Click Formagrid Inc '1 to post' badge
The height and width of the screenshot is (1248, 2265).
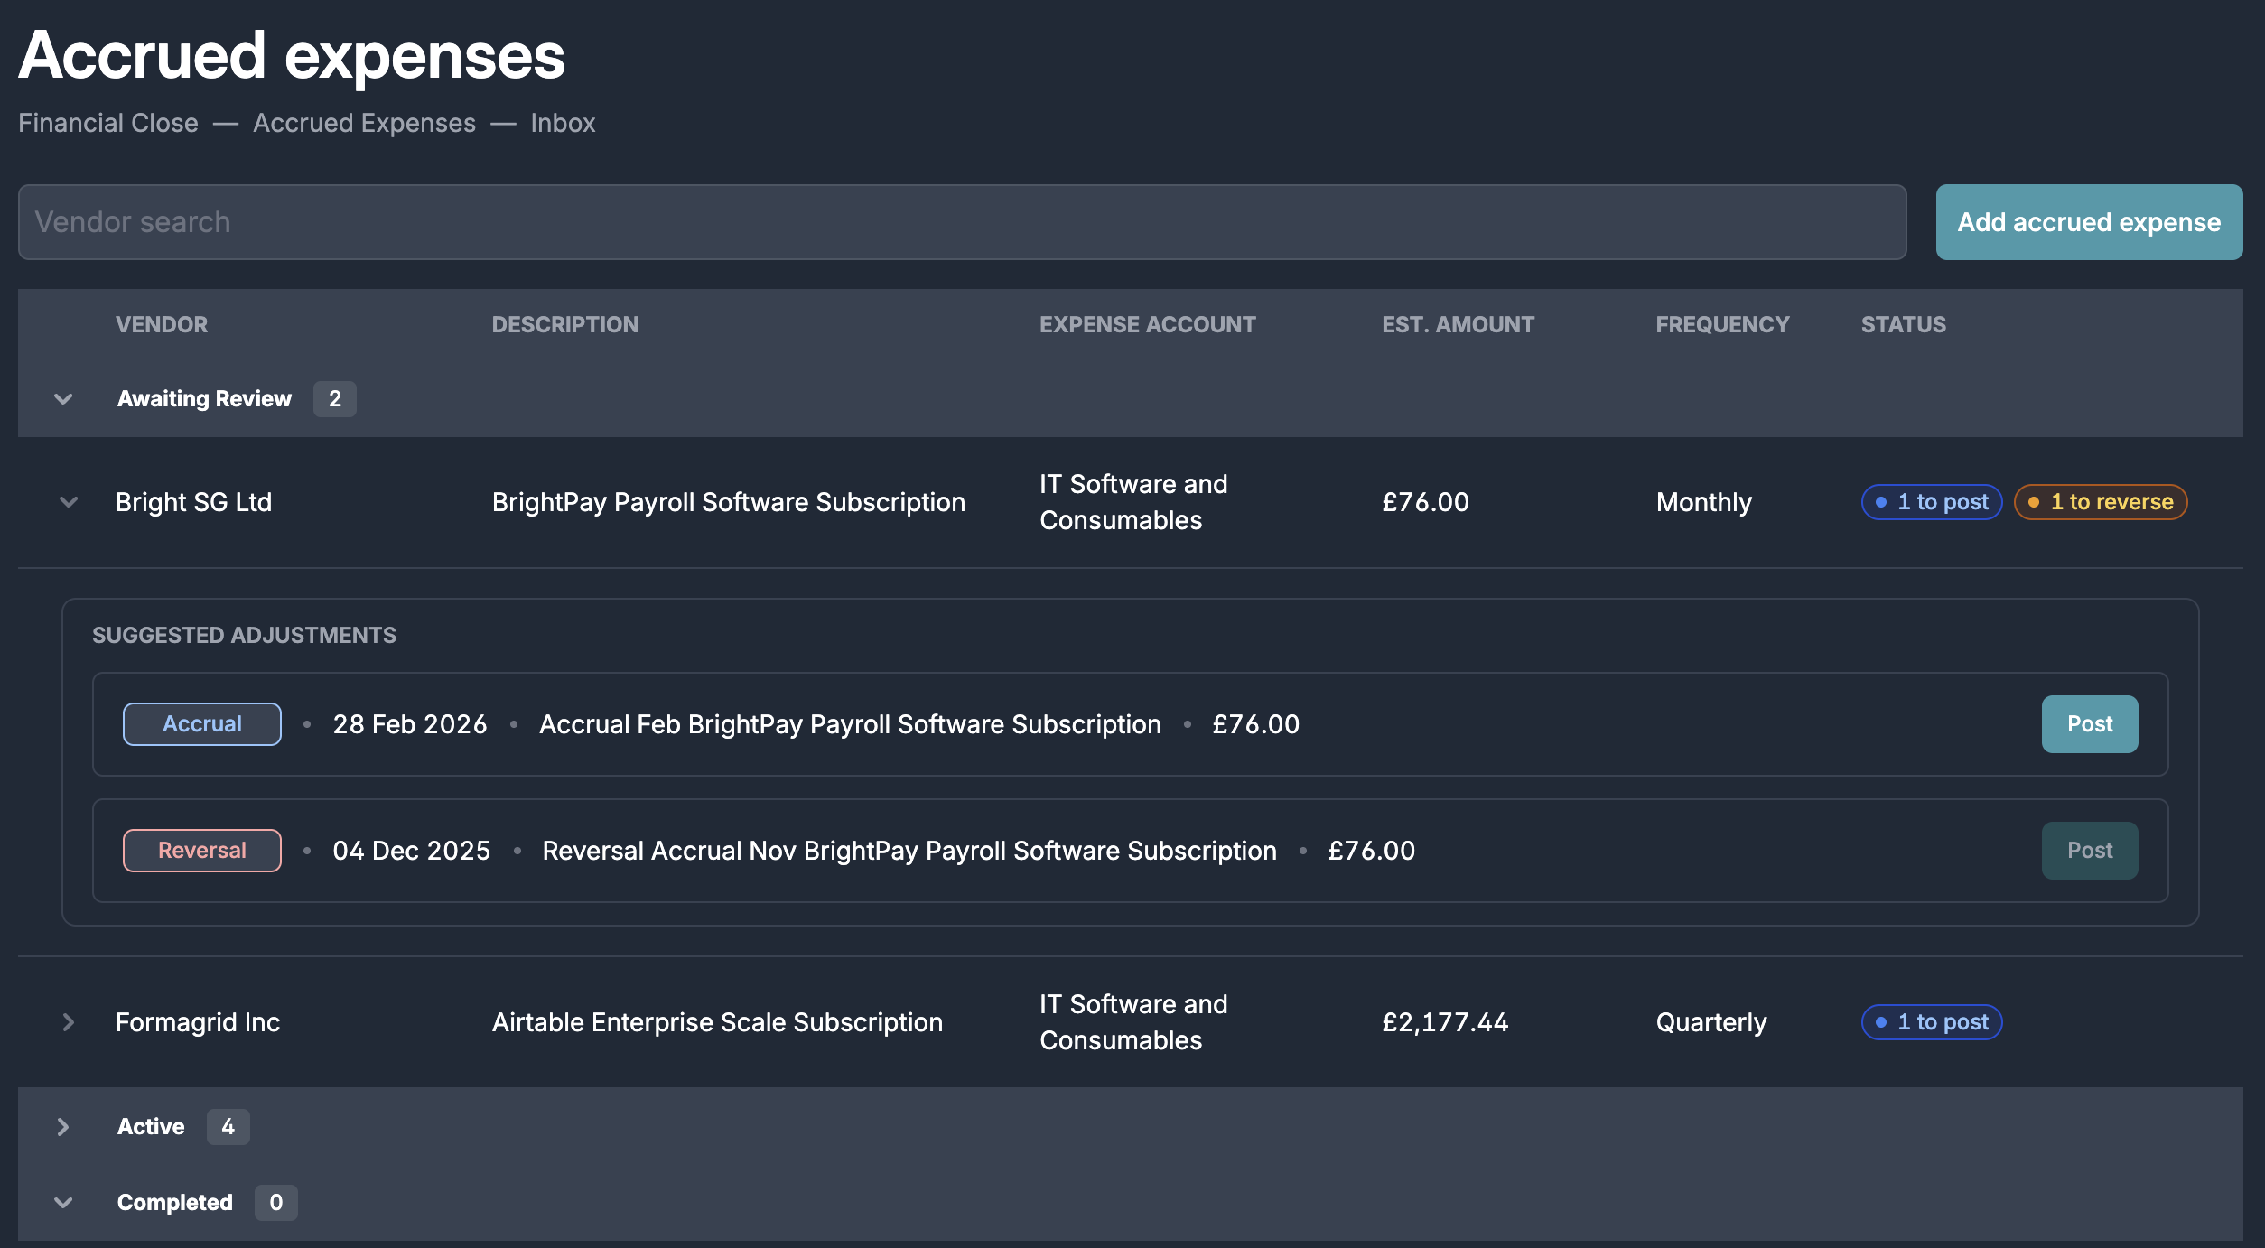point(1932,1022)
